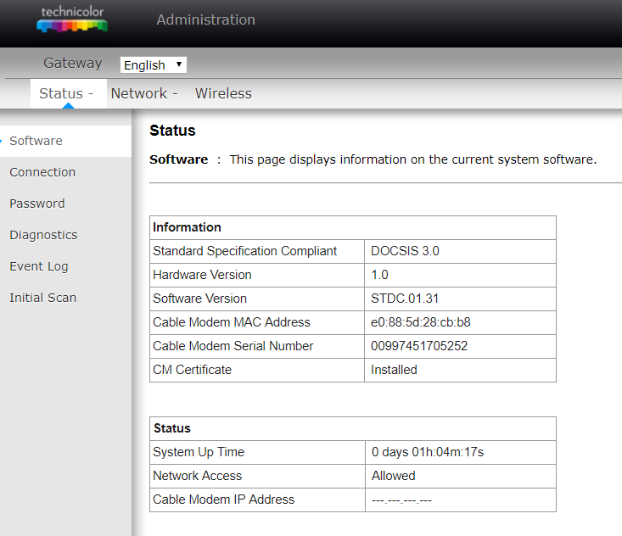Click the language dropdown arrow
Image resolution: width=622 pixels, height=536 pixels.
[x=179, y=64]
